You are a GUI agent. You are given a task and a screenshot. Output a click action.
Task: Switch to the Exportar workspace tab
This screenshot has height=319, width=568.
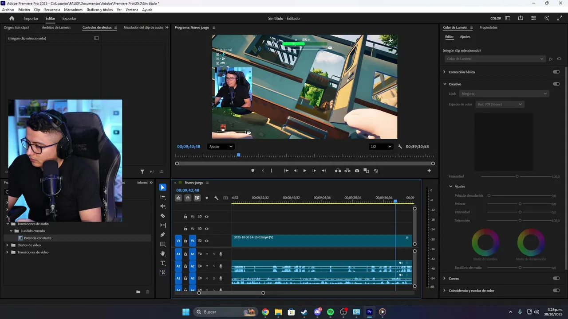pos(69,18)
